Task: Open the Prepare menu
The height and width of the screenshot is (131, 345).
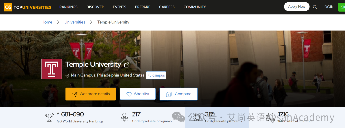Action: pyautogui.click(x=142, y=7)
